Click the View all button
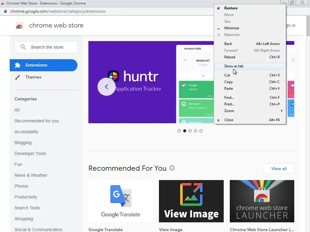Viewport: 310px width, 232px height. [x=279, y=169]
